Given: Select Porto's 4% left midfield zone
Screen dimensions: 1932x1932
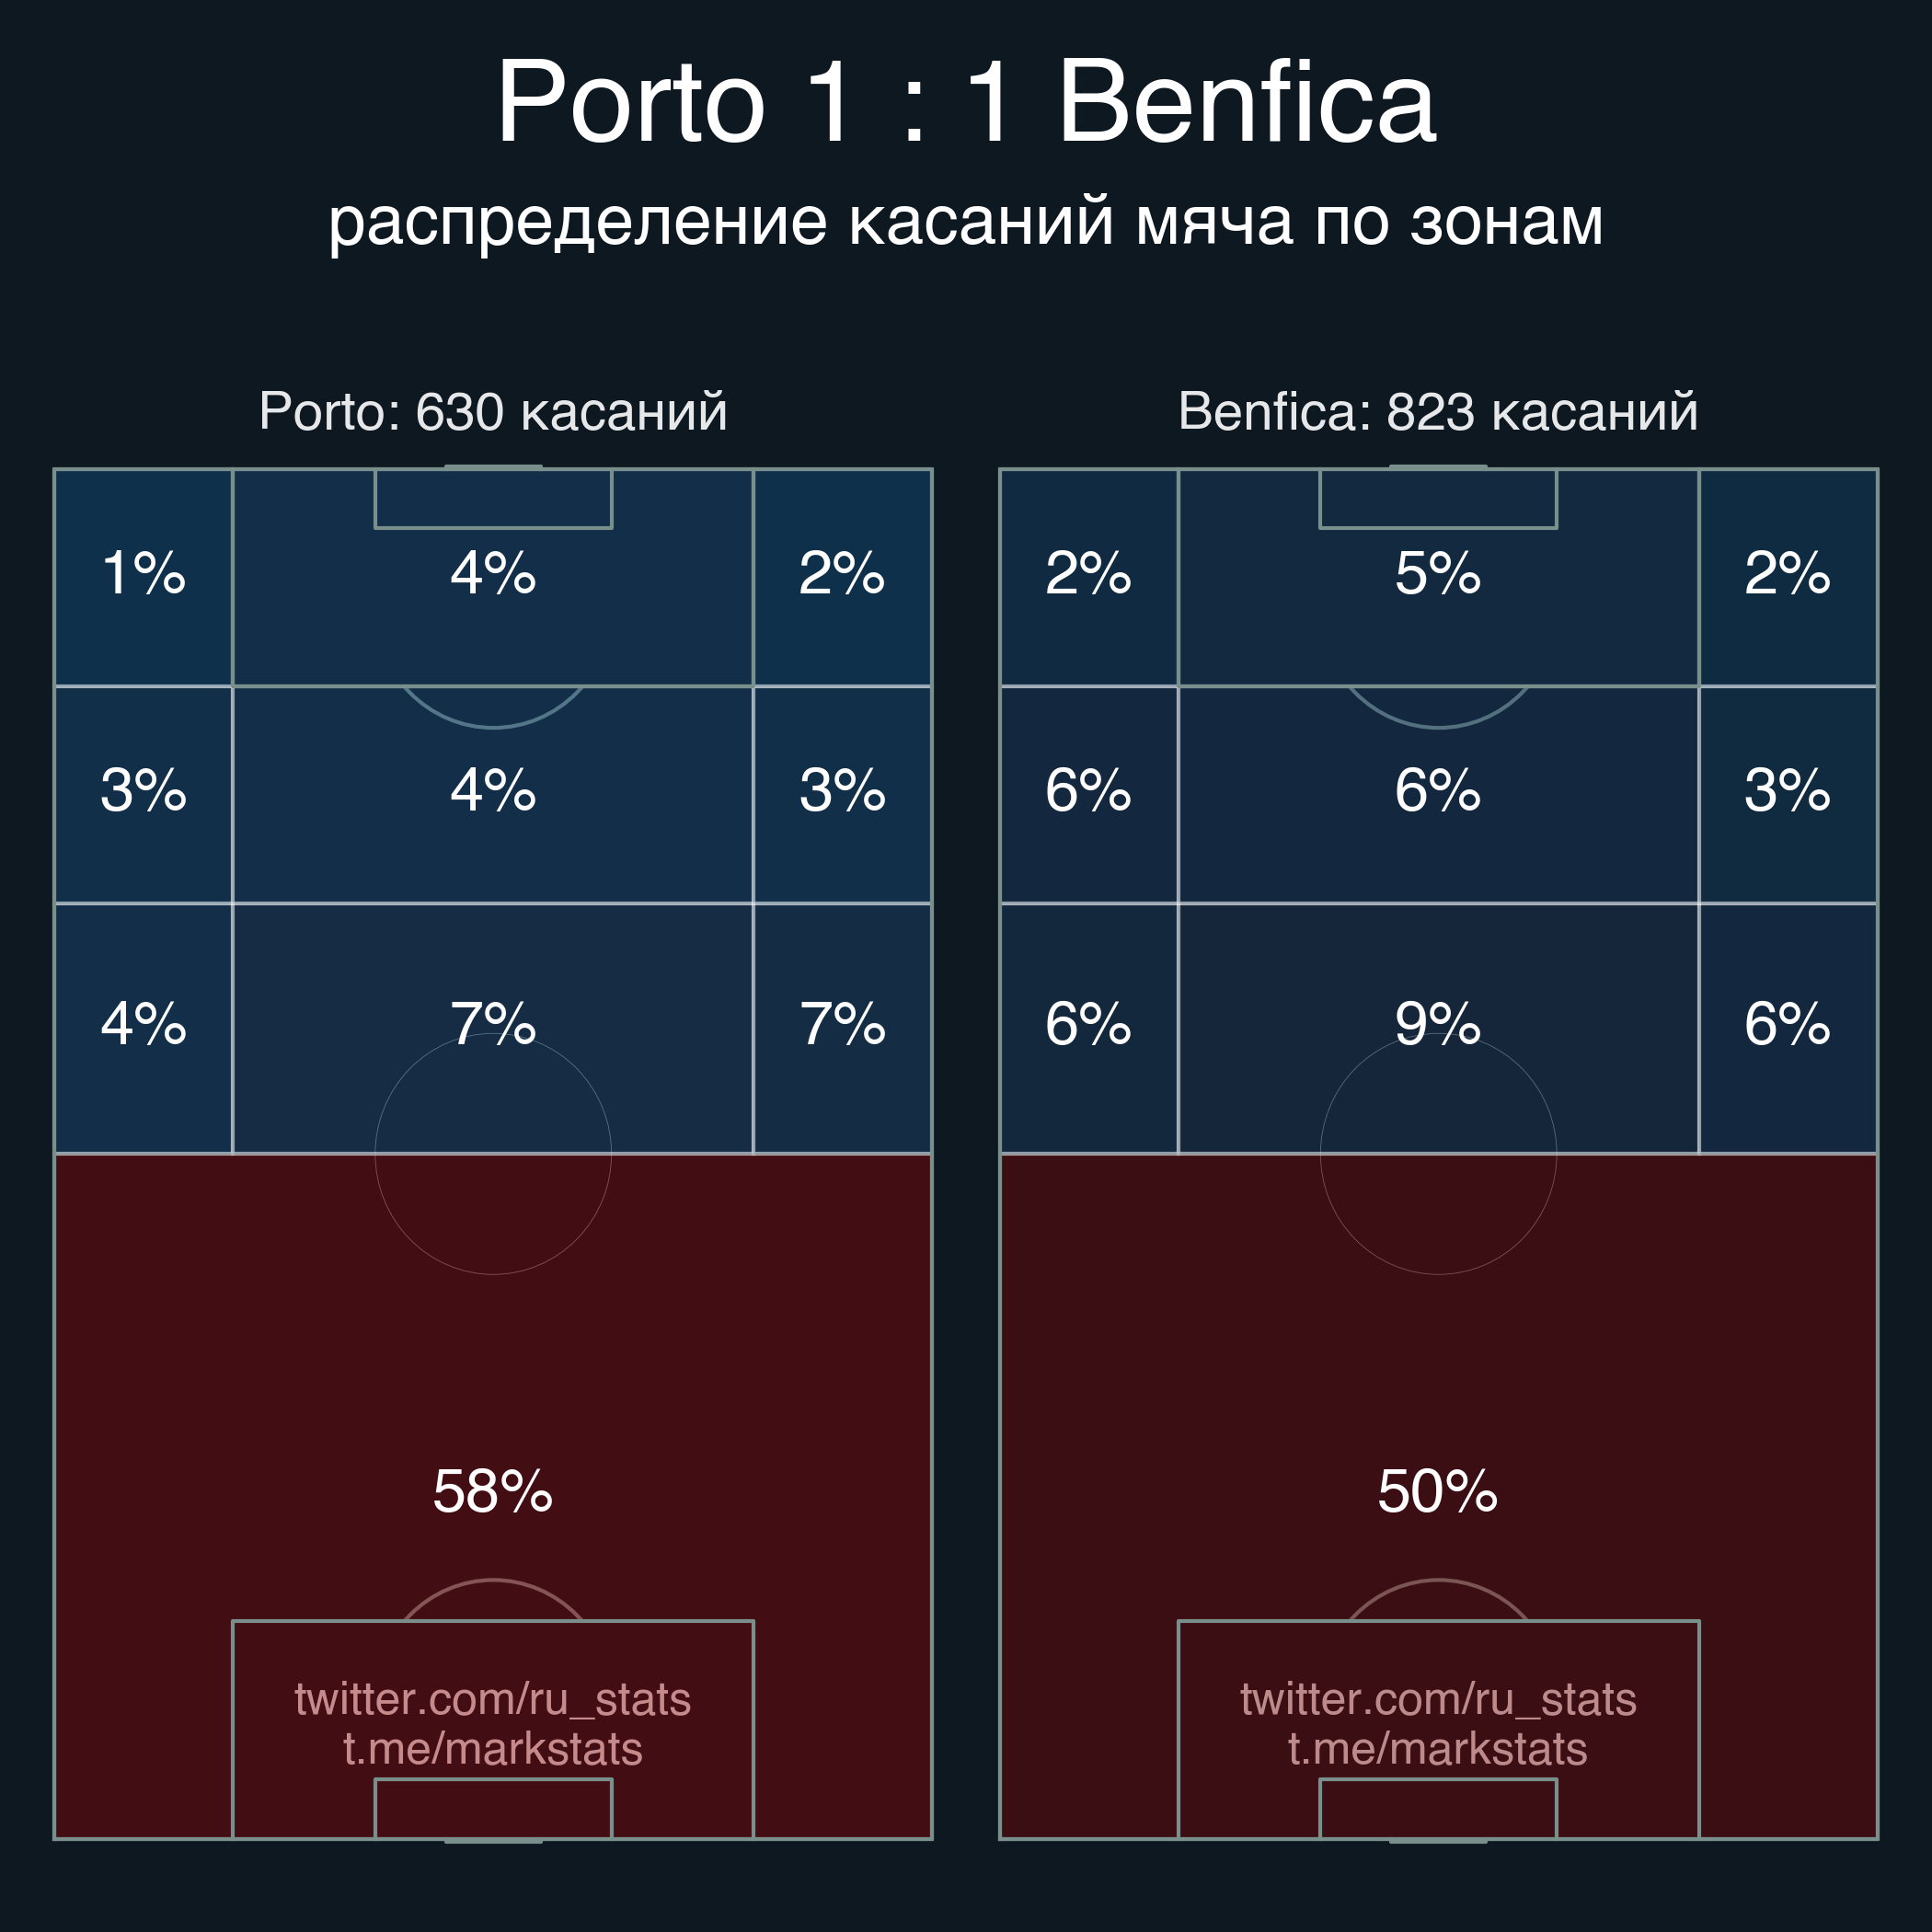Looking at the screenshot, I should coord(144,1029).
